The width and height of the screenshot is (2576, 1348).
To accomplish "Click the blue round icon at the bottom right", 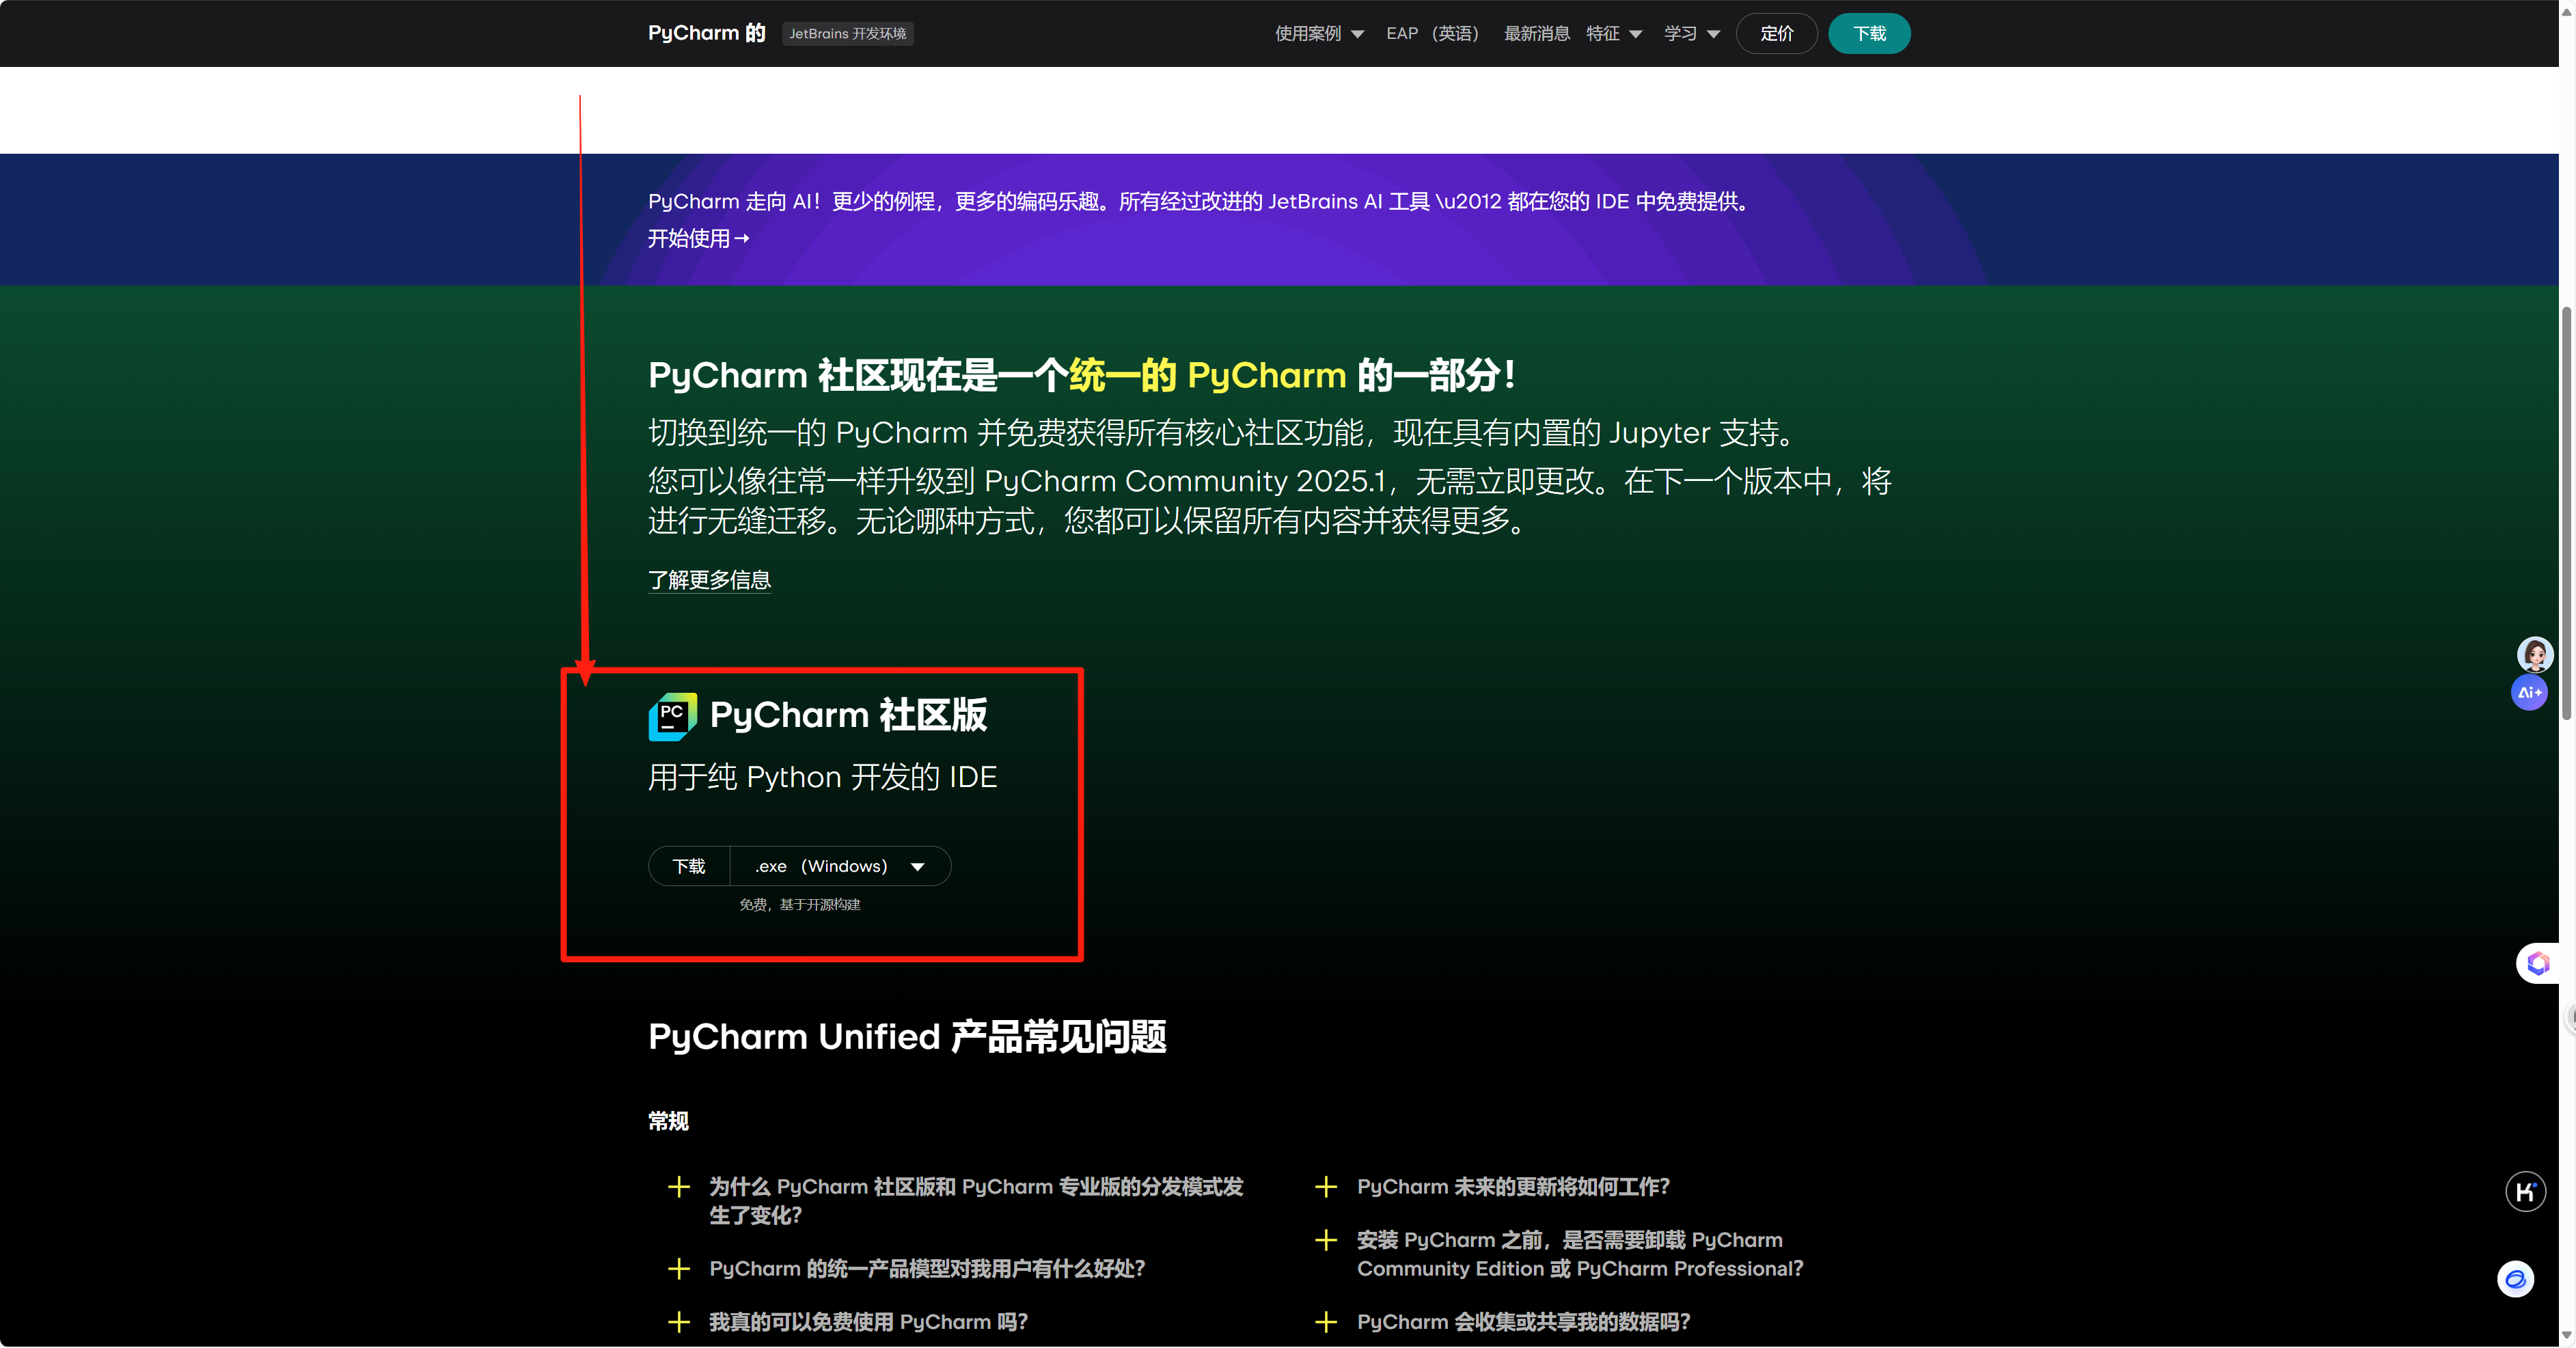I will tap(2515, 1279).
